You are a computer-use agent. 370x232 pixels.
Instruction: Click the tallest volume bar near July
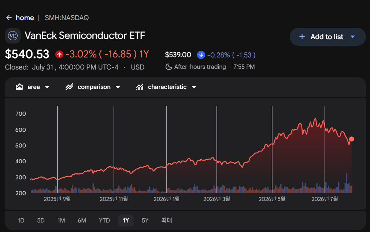coord(347,183)
